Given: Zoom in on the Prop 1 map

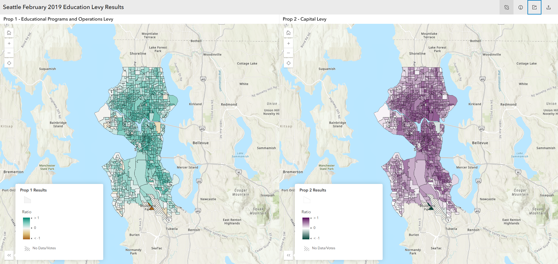Looking at the screenshot, I should point(9,44).
